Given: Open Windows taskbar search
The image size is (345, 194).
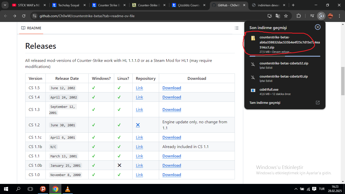Looking at the screenshot, I should [x=18, y=189].
